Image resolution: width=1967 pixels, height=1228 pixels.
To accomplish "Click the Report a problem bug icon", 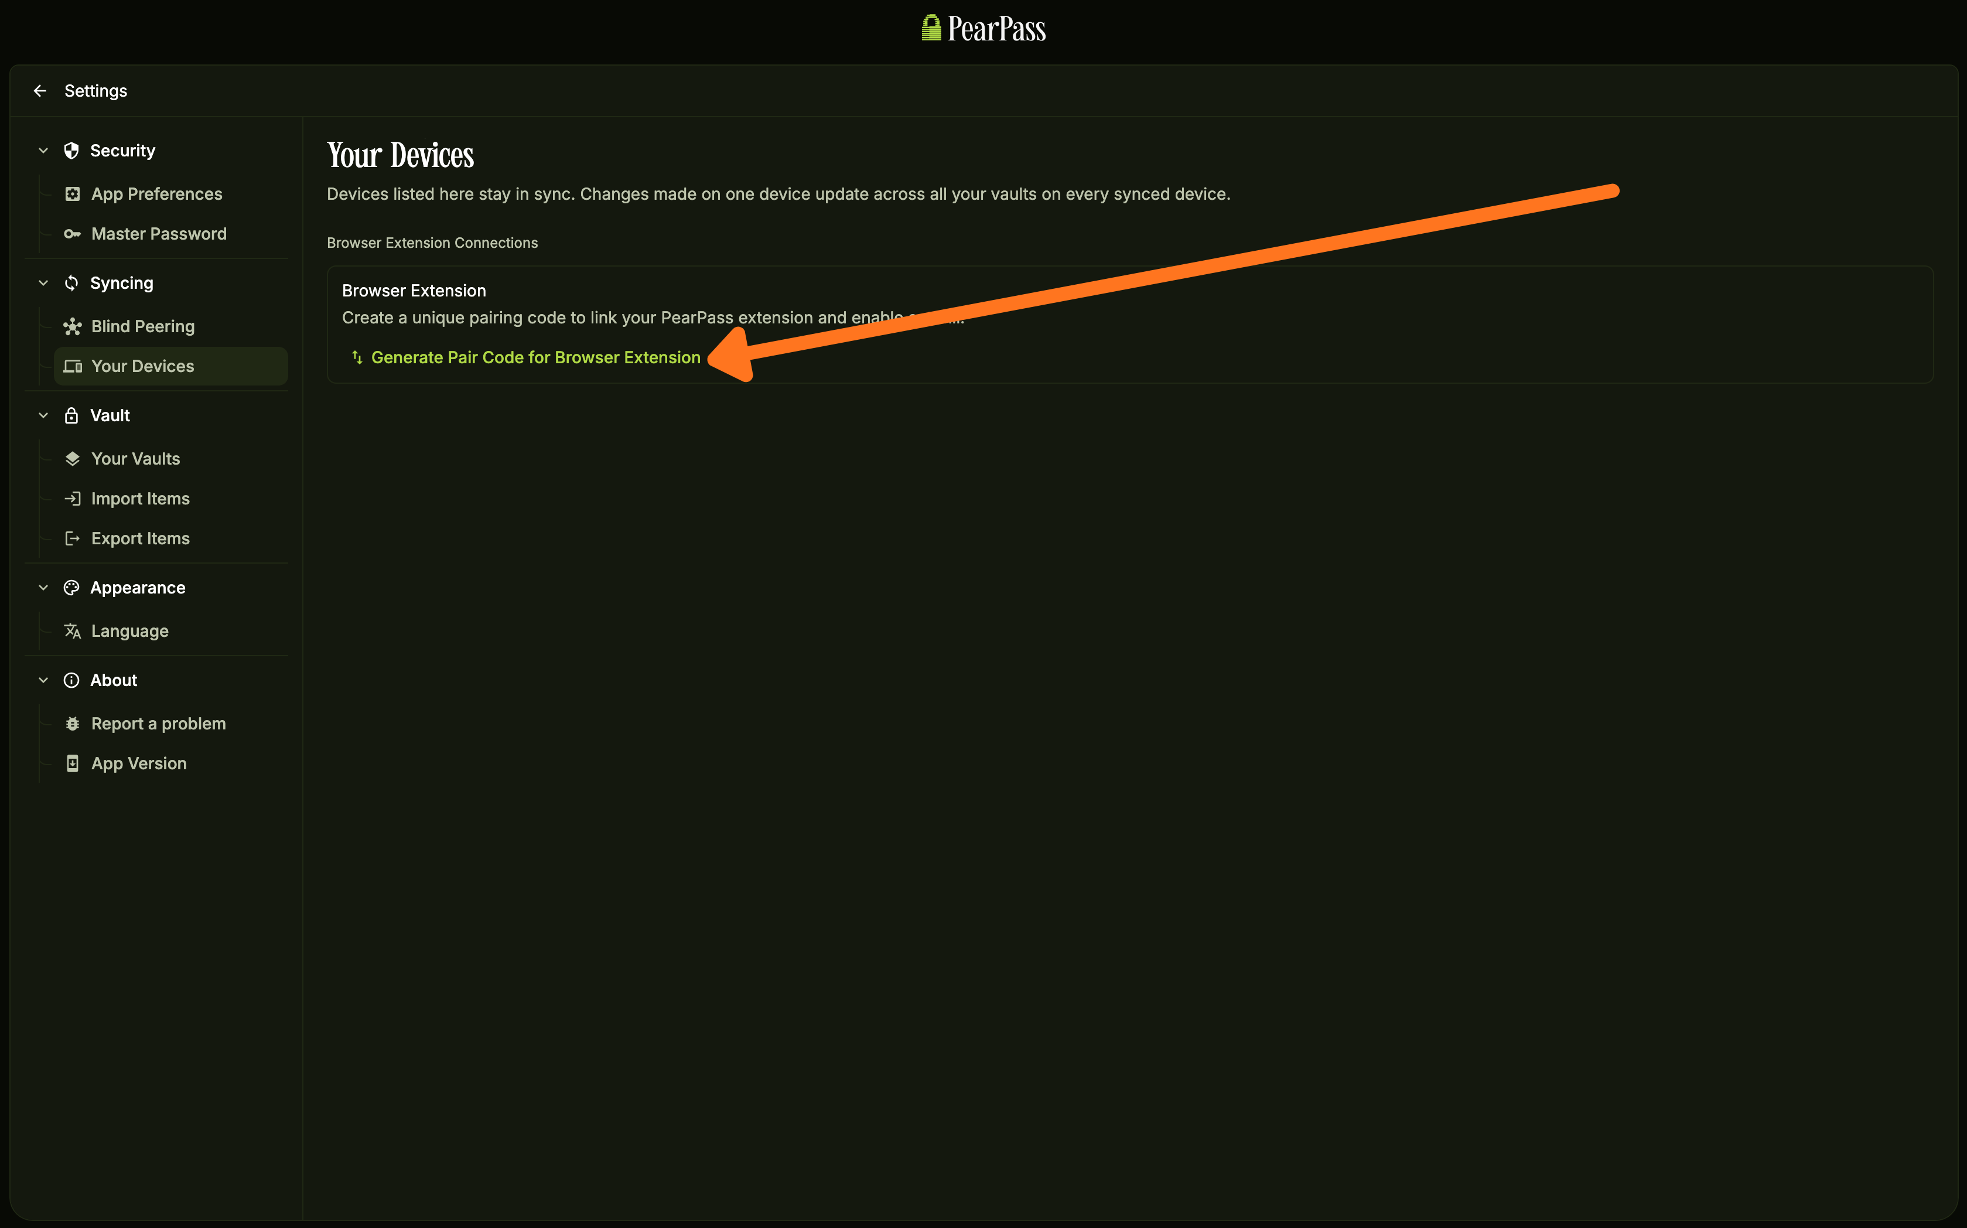I will pyautogui.click(x=72, y=724).
